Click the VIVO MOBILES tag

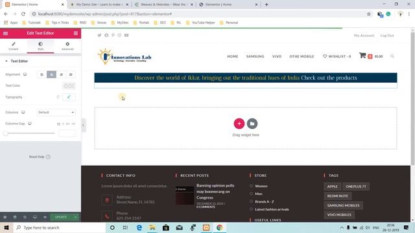coord(339,215)
